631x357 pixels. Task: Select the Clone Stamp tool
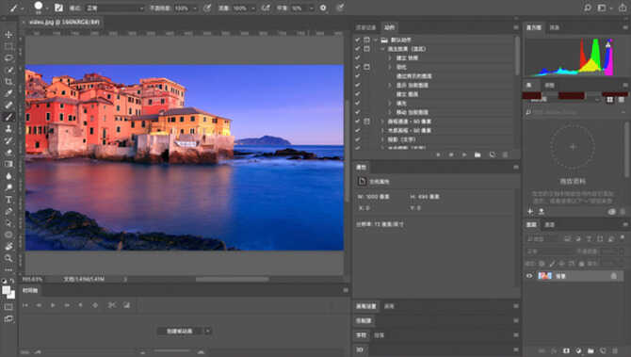point(8,129)
